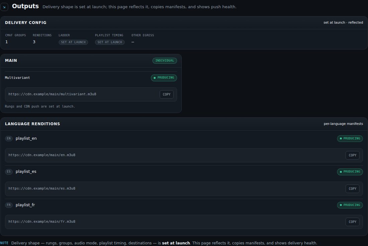Click the Multivariant label

(x=17, y=78)
